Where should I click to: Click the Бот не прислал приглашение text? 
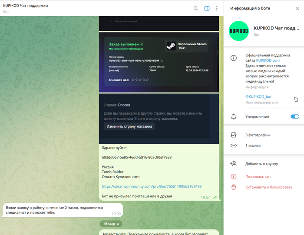[x=137, y=196]
